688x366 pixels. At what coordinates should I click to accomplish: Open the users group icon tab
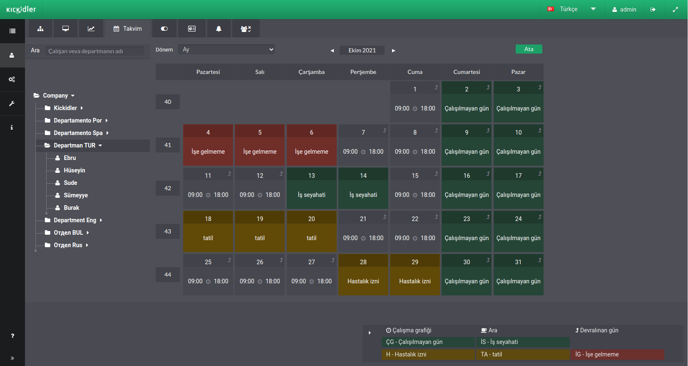246,29
